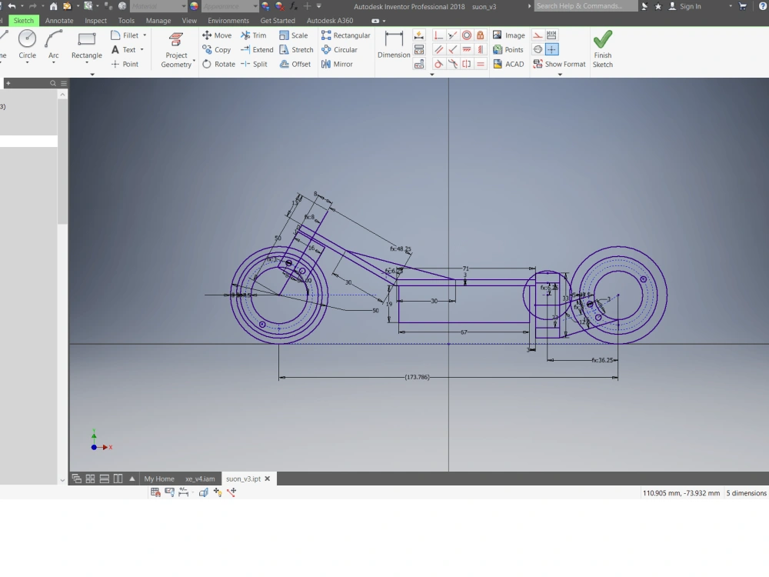Close the suon_v3.ipt tab

pos(268,479)
